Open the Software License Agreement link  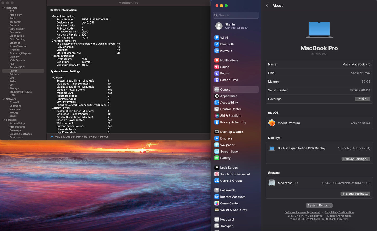tap(302, 212)
